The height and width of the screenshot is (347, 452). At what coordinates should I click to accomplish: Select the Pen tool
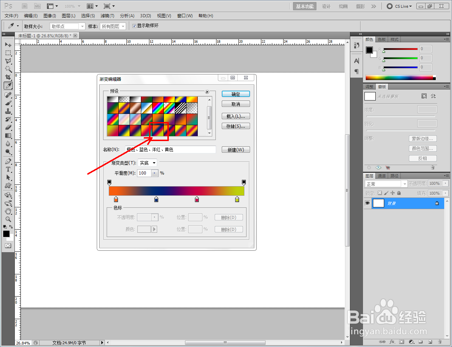coord(8,161)
